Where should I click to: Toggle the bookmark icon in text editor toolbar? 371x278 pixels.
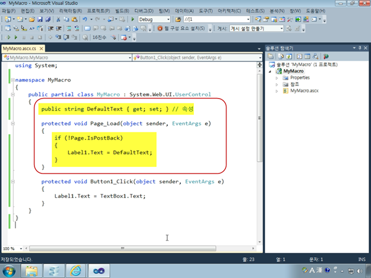87,29
